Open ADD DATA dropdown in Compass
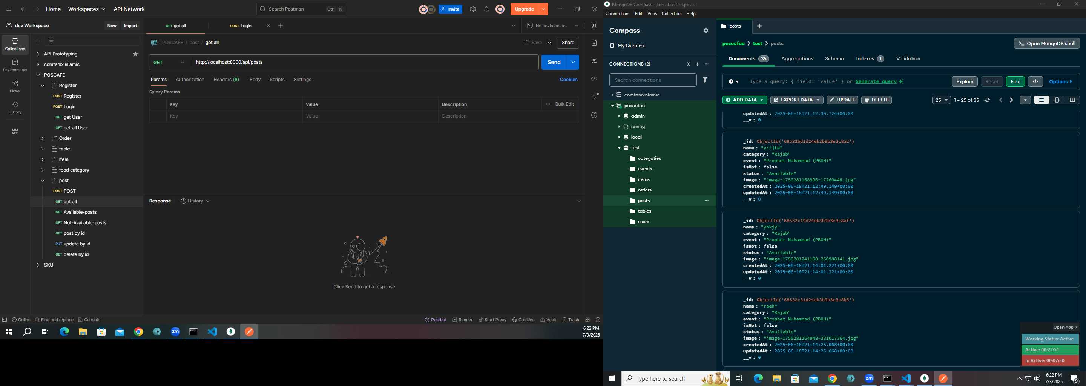This screenshot has height=386, width=1086. [744, 100]
